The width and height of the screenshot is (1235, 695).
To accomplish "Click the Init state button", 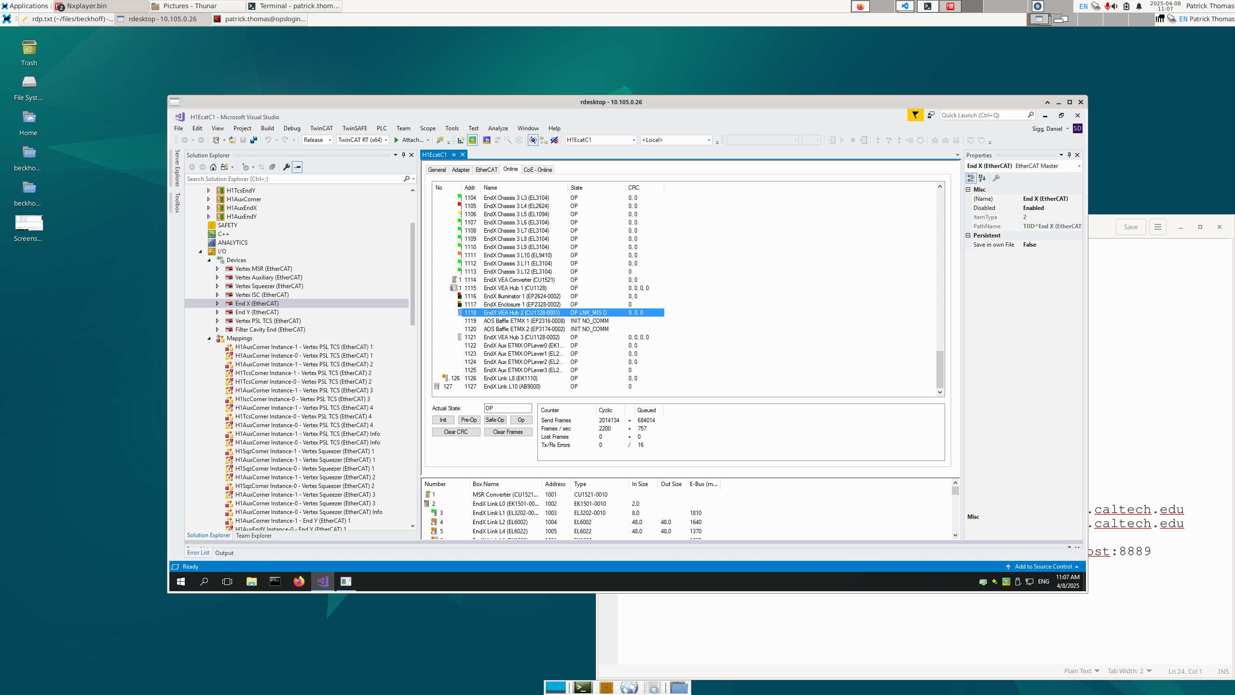I will (443, 420).
